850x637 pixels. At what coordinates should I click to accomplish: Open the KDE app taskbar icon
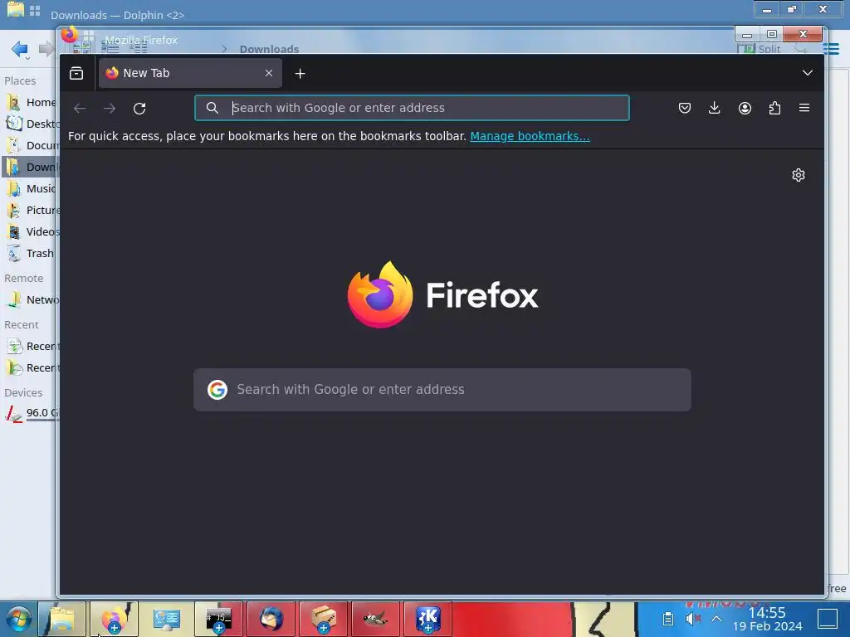pyautogui.click(x=428, y=619)
